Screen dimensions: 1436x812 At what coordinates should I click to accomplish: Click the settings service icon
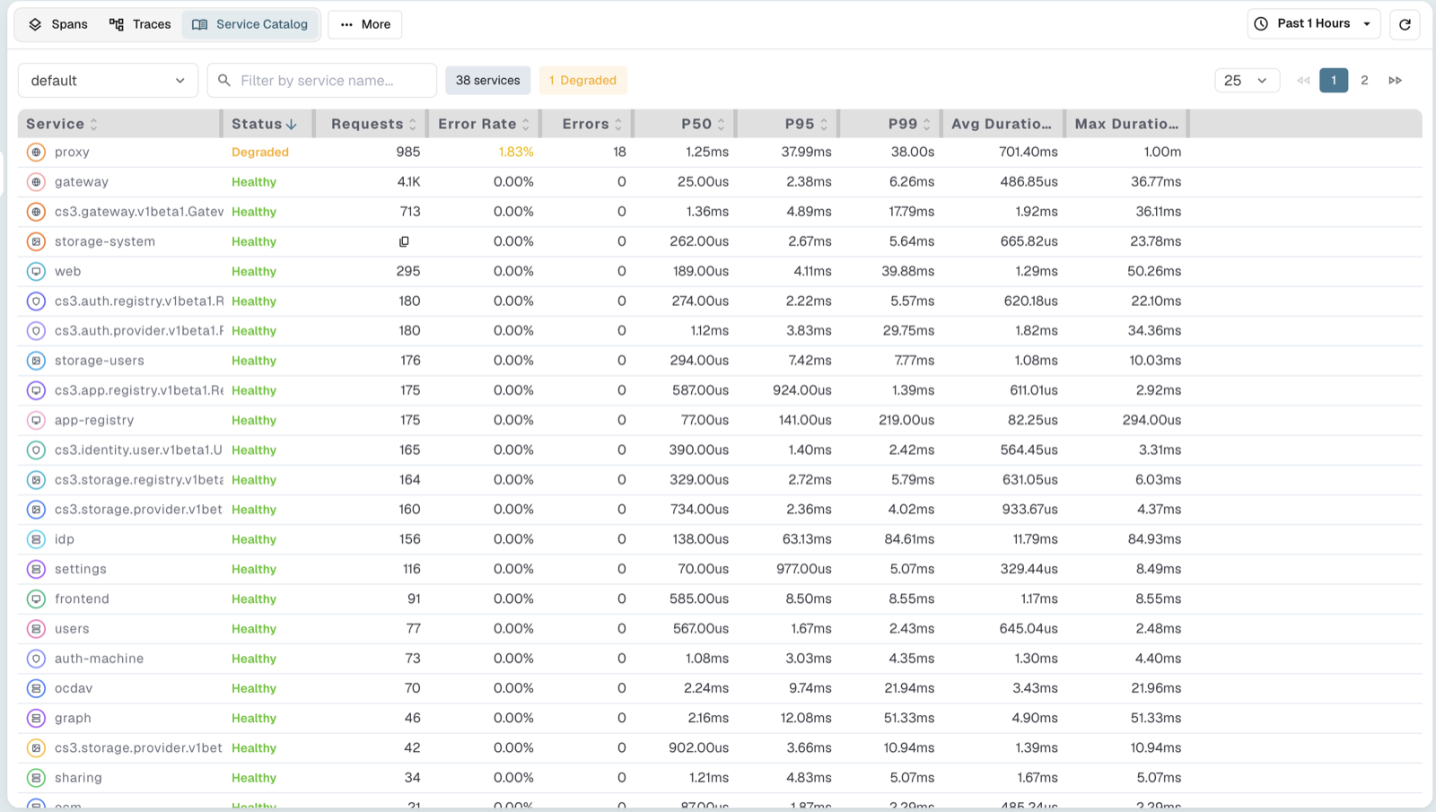(36, 569)
